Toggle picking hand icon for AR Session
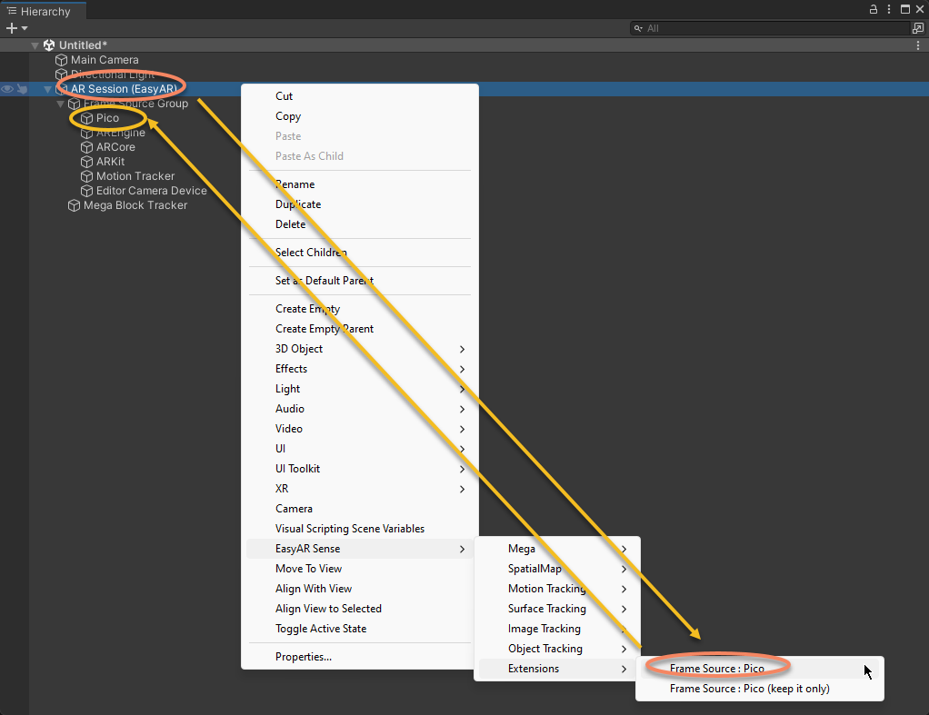This screenshot has width=929, height=715. click(x=22, y=89)
